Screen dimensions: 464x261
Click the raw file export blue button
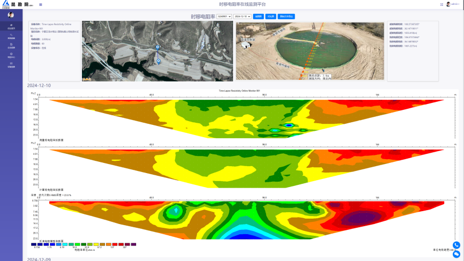[x=287, y=17]
